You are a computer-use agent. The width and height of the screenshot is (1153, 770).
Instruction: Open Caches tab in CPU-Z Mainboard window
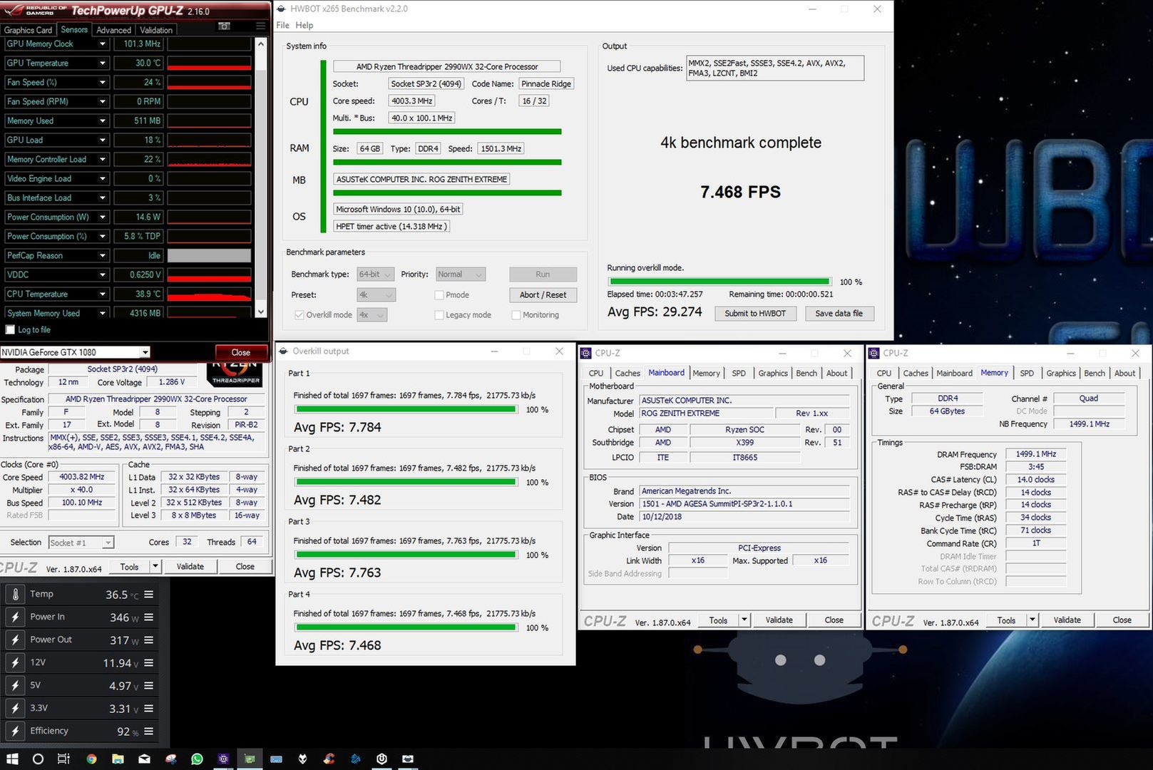coord(627,373)
